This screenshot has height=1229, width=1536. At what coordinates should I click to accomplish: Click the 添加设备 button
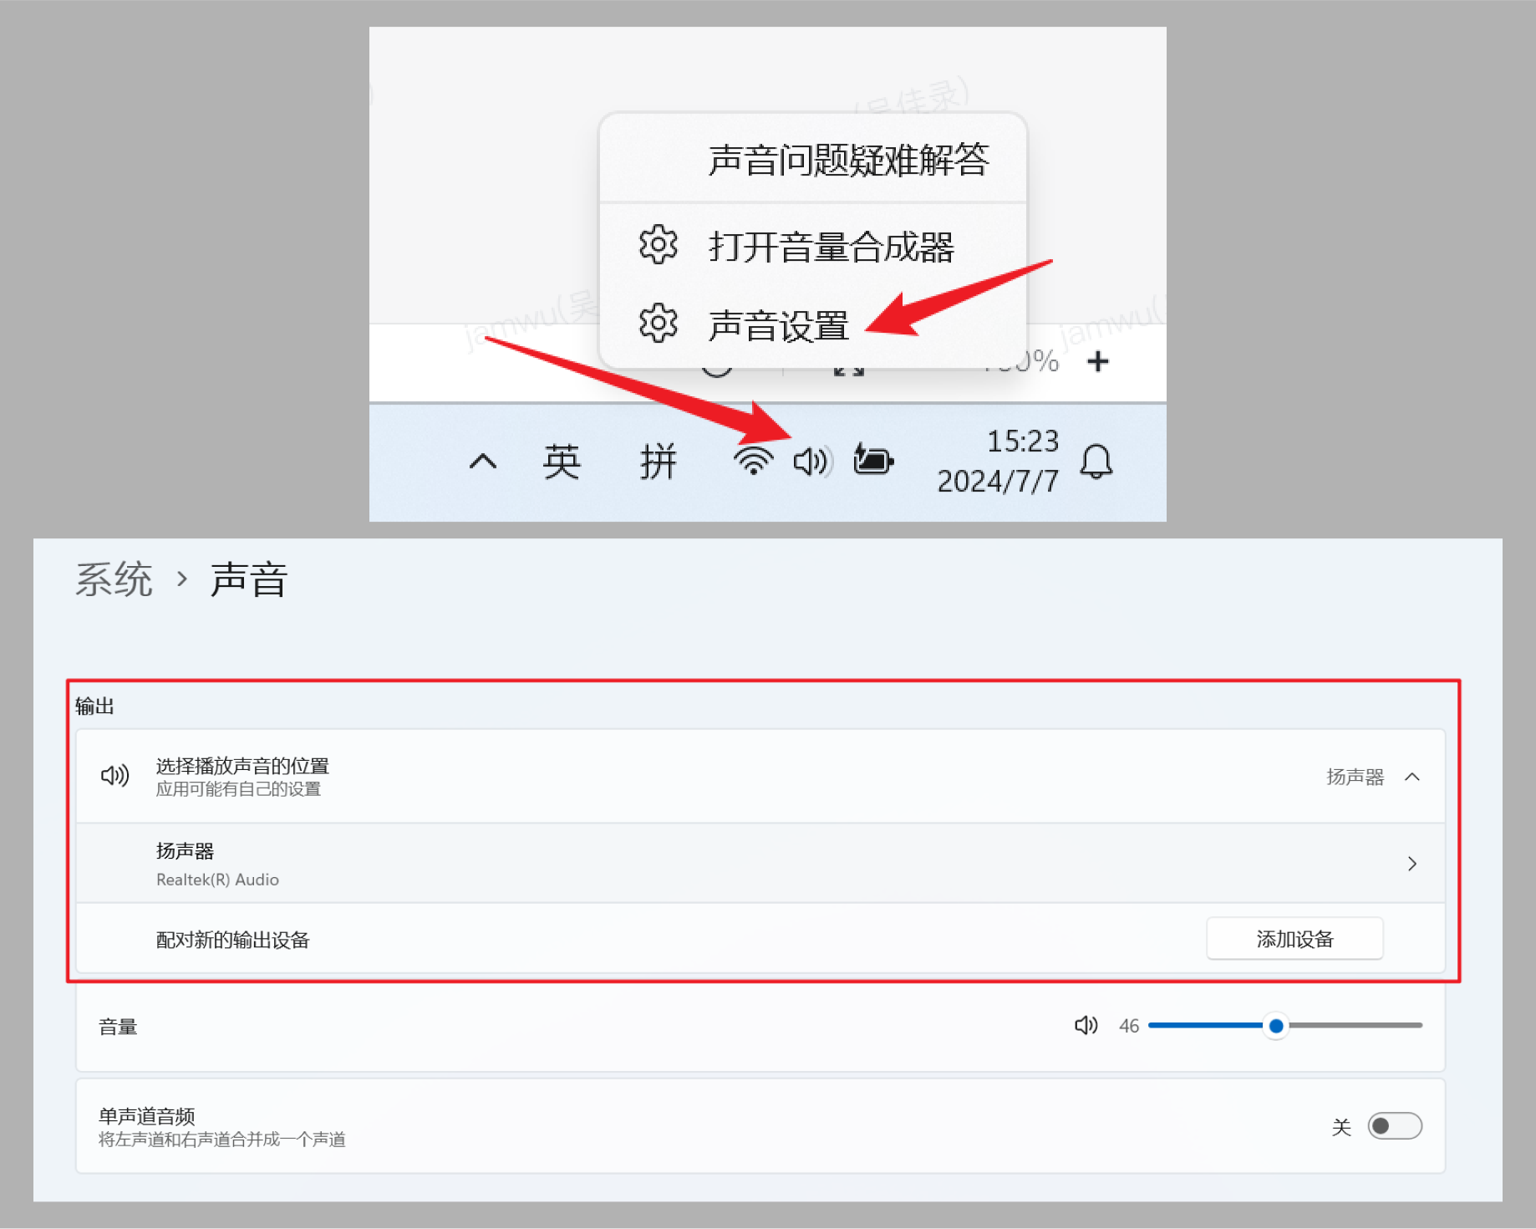(x=1294, y=939)
